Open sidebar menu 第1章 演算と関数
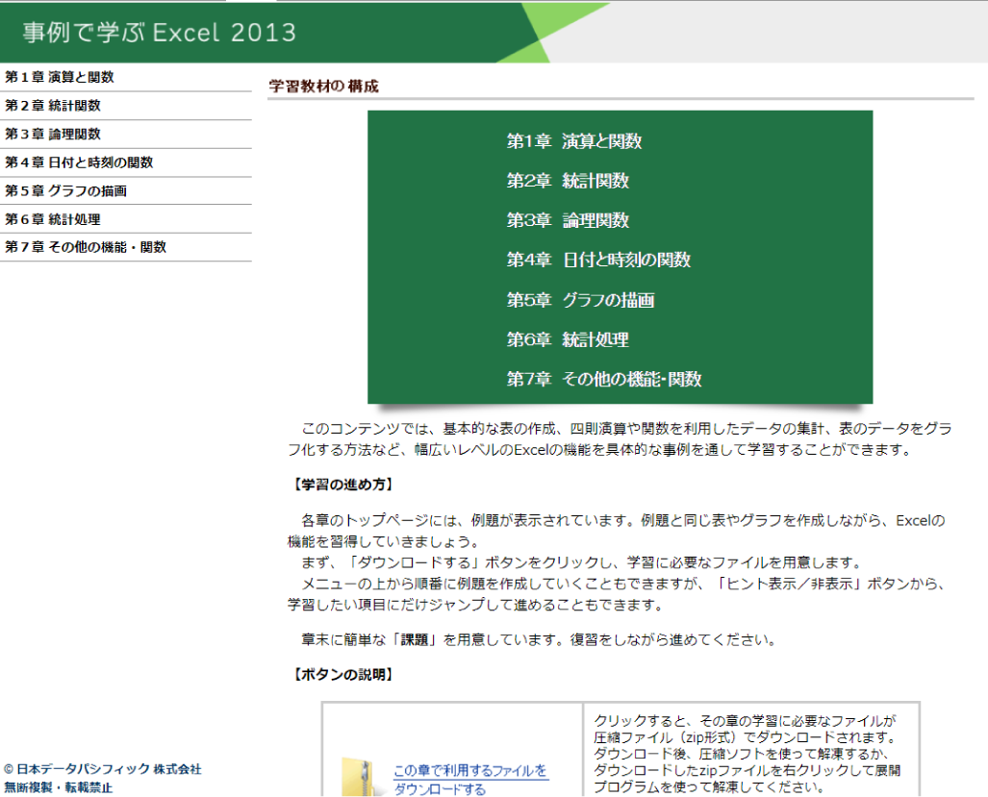Viewport: 988px width, 797px height. click(x=60, y=78)
